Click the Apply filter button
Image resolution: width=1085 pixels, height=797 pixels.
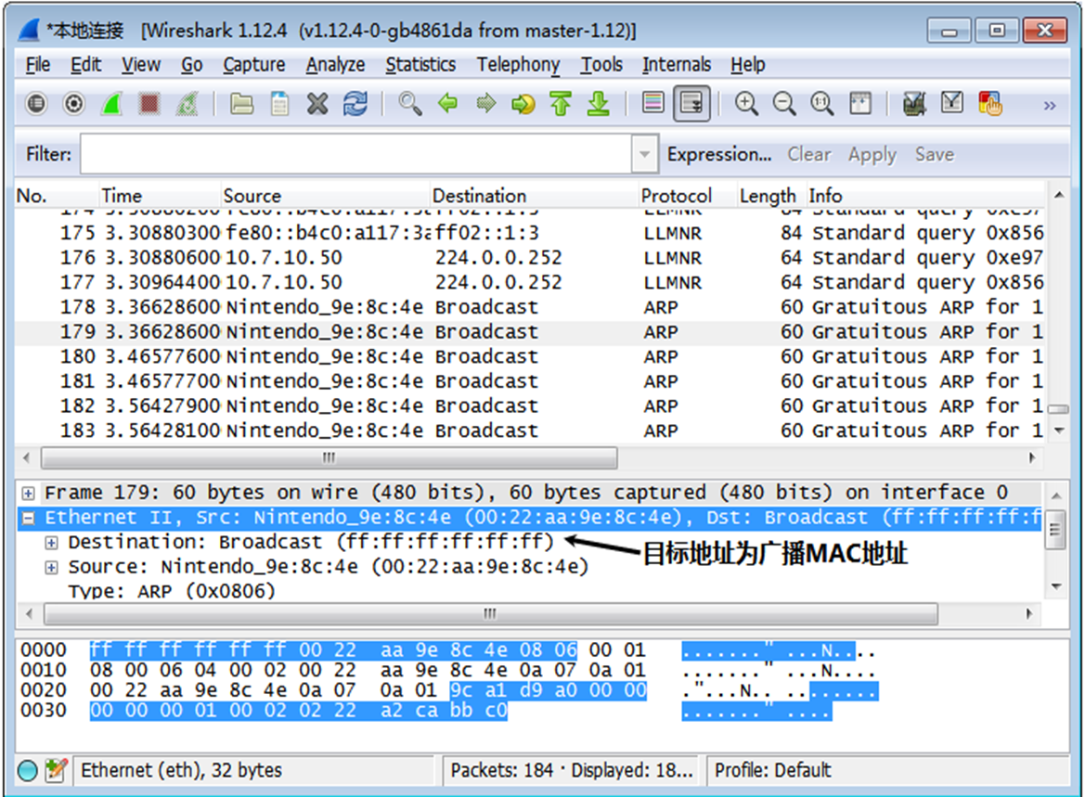872,154
